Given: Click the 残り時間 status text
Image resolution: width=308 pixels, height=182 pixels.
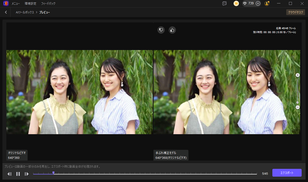Looking at the screenshot, I should 274,32.
